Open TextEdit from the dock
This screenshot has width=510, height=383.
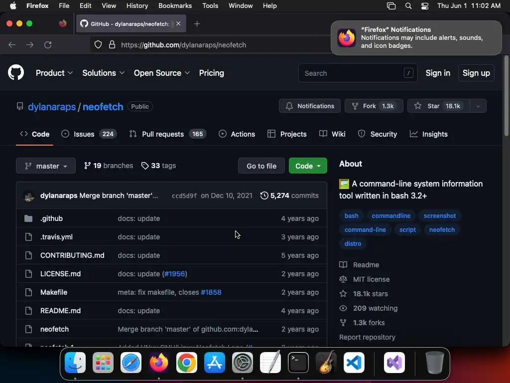[270, 363]
